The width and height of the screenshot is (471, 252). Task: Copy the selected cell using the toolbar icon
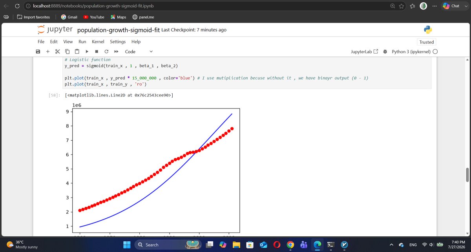[x=67, y=51]
